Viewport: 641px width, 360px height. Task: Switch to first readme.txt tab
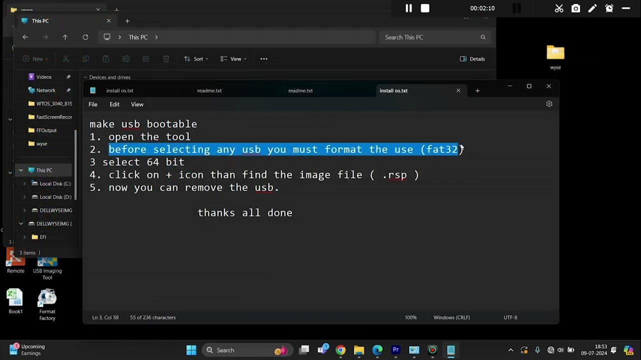click(209, 90)
